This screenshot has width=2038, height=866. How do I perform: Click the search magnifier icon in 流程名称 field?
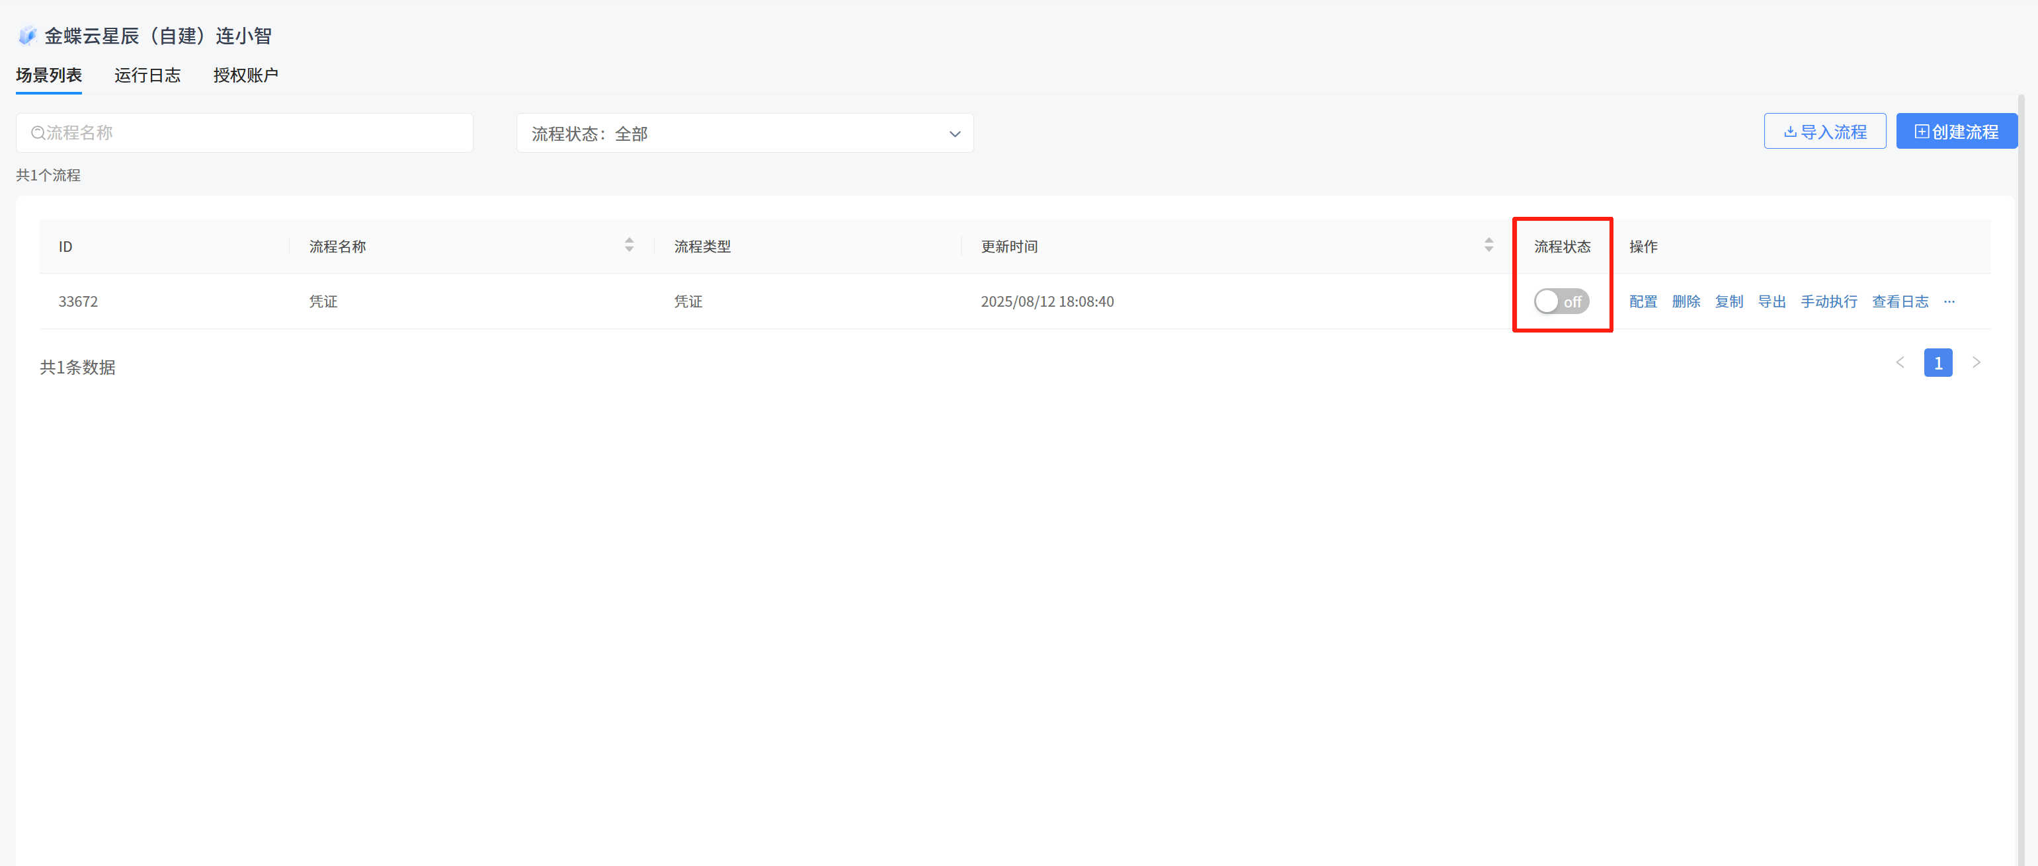[38, 133]
